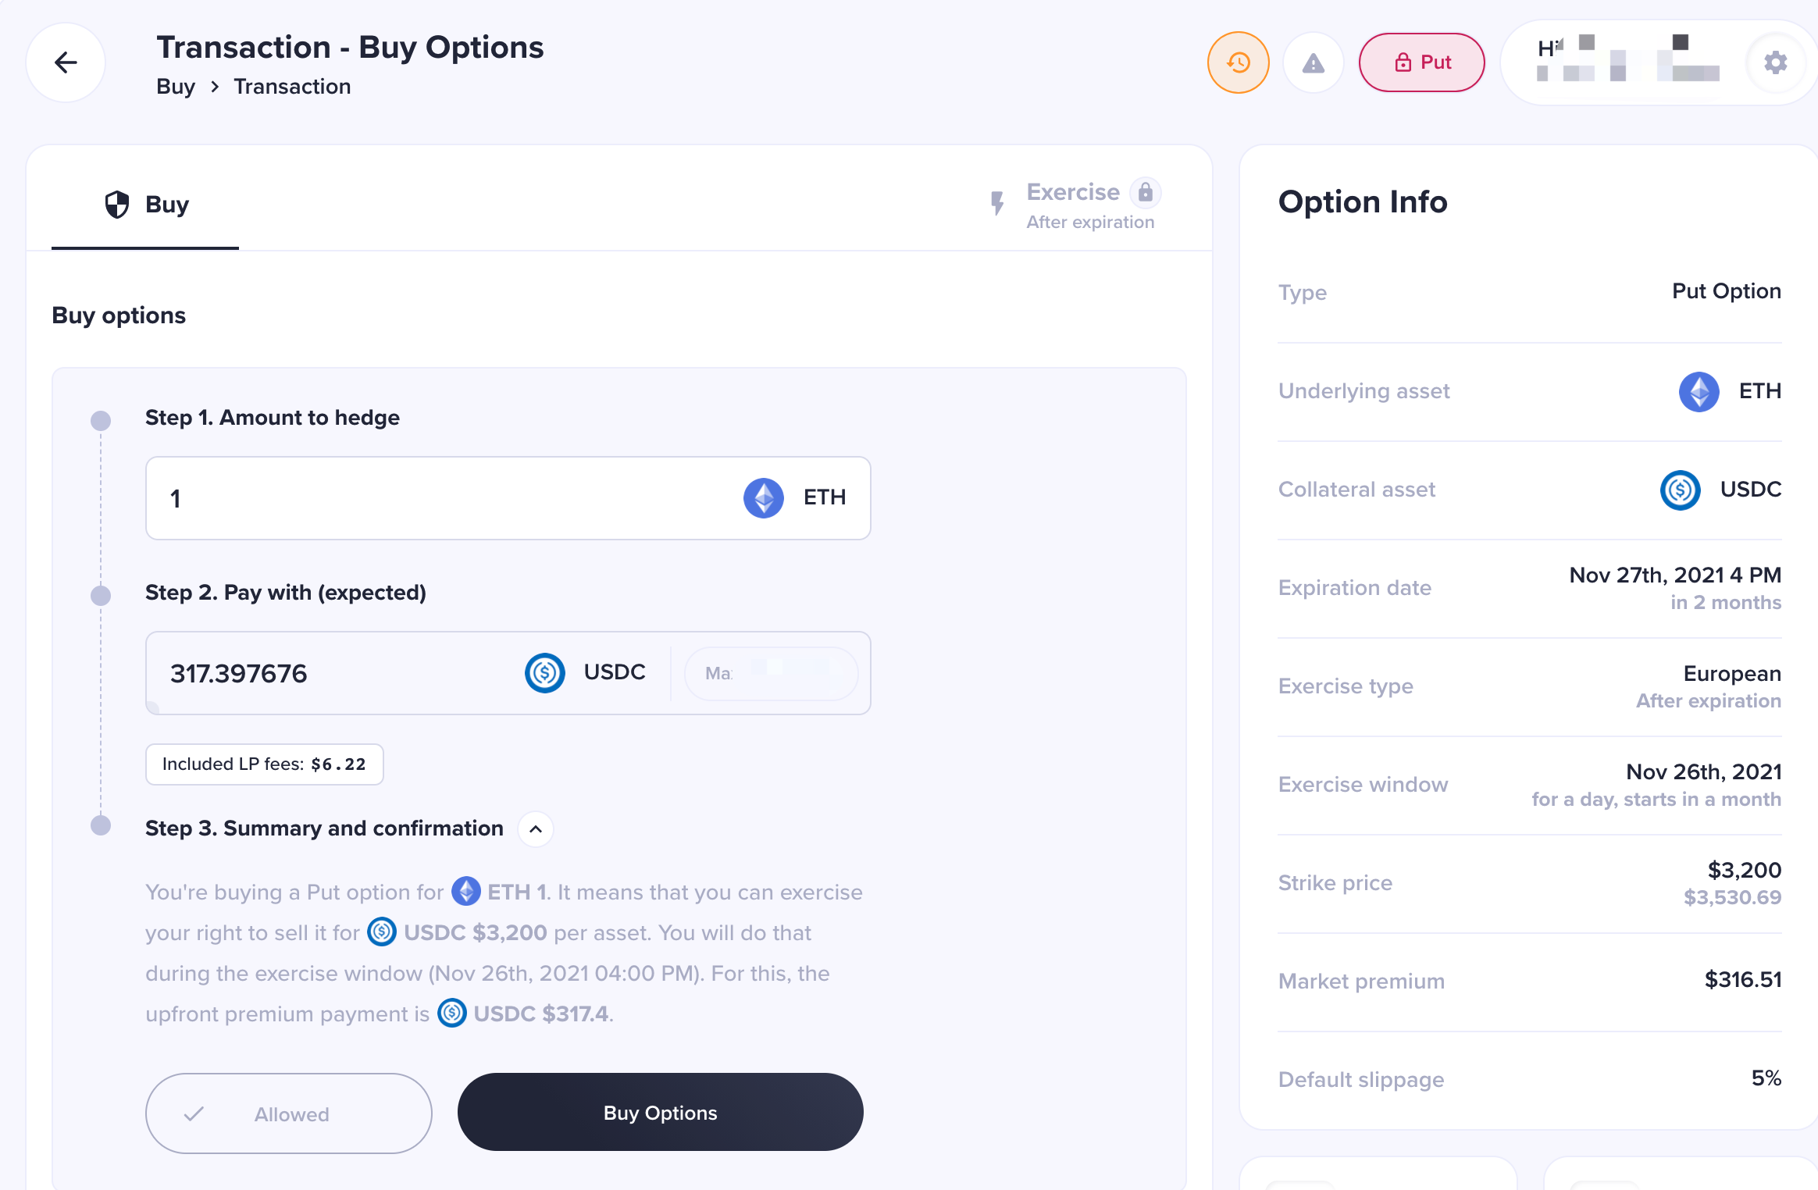The height and width of the screenshot is (1190, 1818).
Task: Open the transaction history clock icon
Action: point(1239,62)
